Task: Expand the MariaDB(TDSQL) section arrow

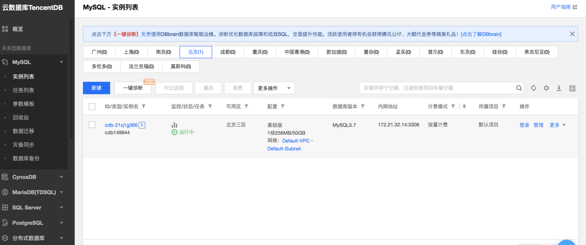Action: [x=61, y=192]
